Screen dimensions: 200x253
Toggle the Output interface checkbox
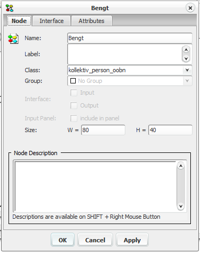pos(74,105)
